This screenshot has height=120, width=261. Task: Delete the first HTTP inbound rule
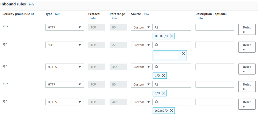click(x=247, y=29)
